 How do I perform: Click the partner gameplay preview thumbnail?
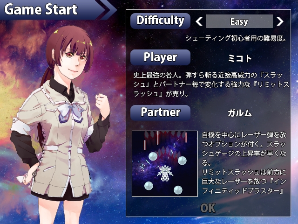(165, 164)
